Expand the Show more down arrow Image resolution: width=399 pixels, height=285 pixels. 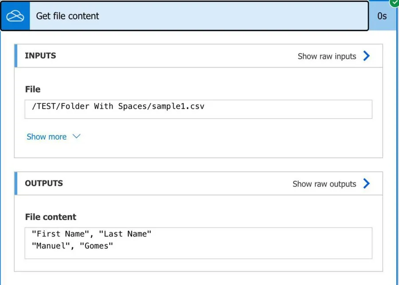coord(76,136)
